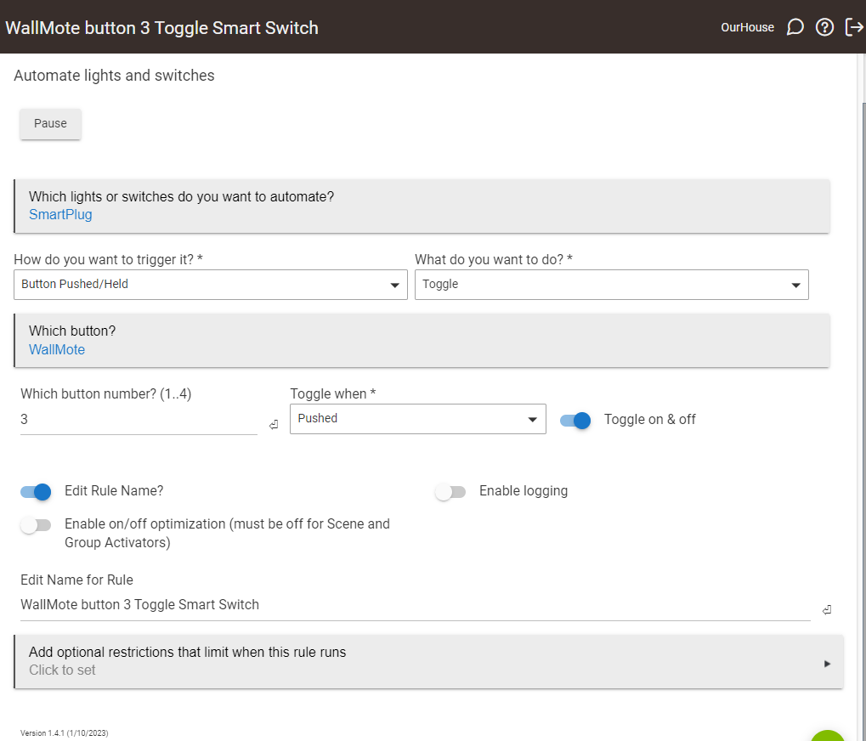Expand the optional restrictions section arrow
The width and height of the screenshot is (866, 741).
pos(827,664)
